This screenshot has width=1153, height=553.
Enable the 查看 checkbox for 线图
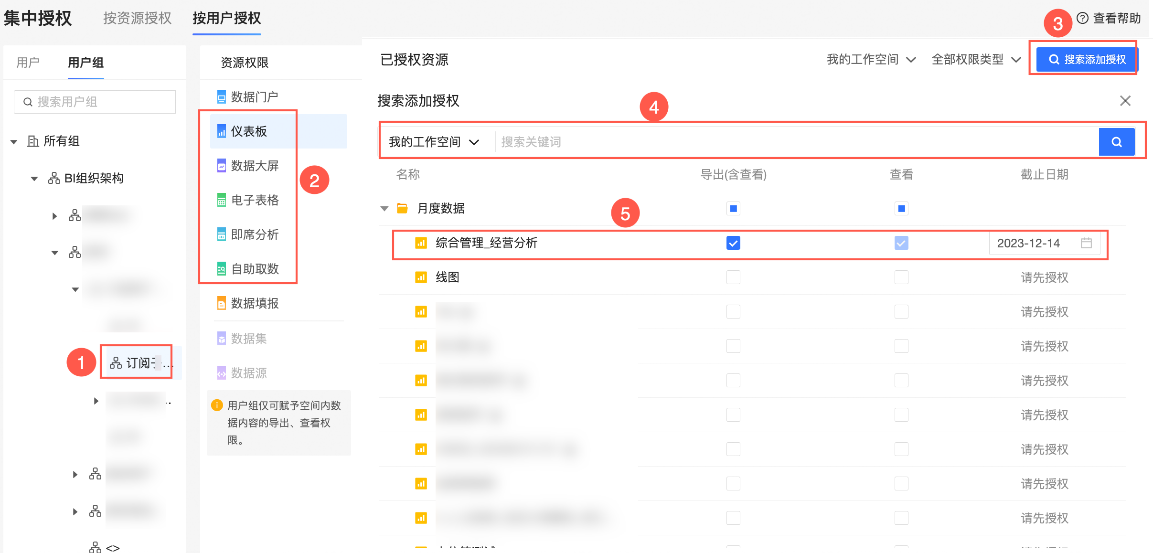point(901,277)
